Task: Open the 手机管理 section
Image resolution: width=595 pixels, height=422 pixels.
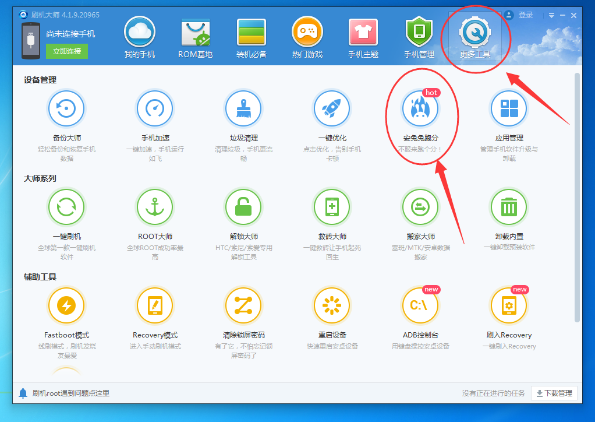Action: pyautogui.click(x=419, y=37)
